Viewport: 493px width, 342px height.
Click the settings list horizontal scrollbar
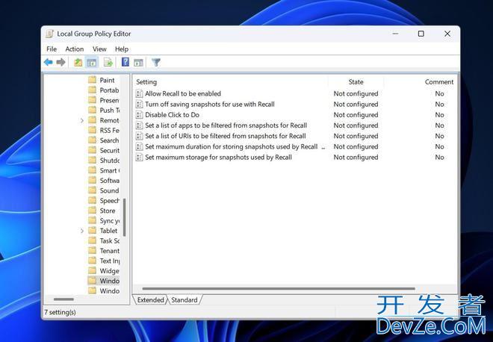[x=279, y=288]
